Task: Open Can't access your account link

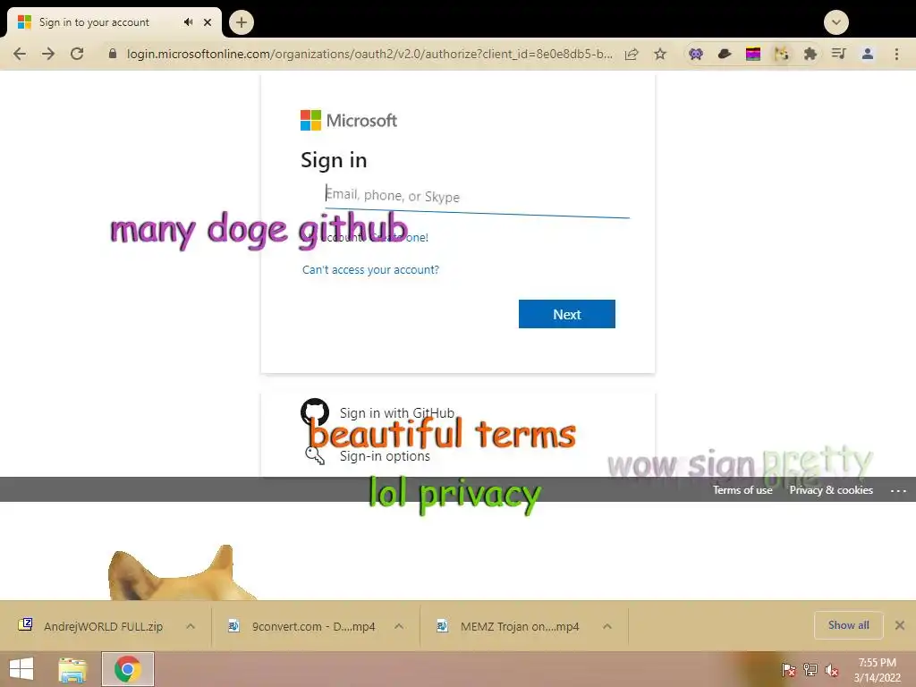Action: click(370, 270)
